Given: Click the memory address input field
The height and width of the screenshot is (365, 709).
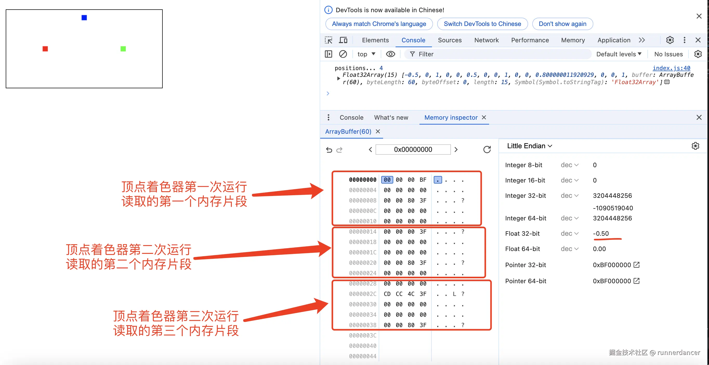Looking at the screenshot, I should click(413, 150).
